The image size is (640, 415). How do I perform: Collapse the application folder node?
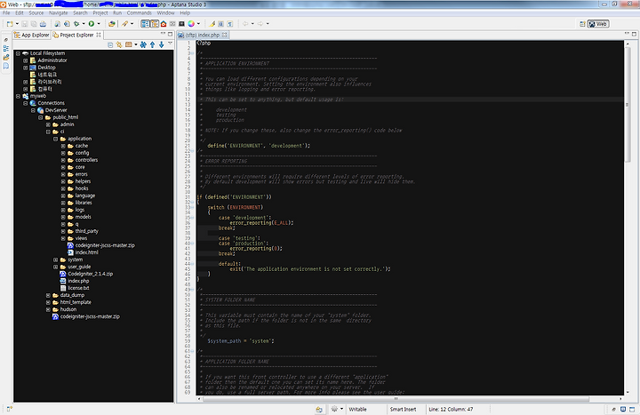tap(55, 139)
